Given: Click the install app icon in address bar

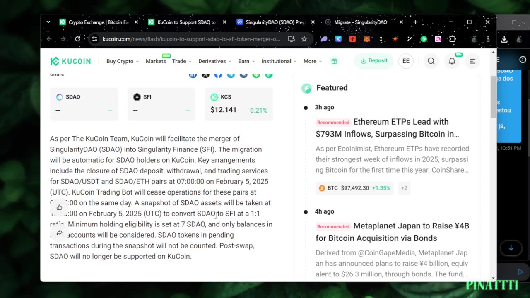Looking at the screenshot, I should point(291,39).
